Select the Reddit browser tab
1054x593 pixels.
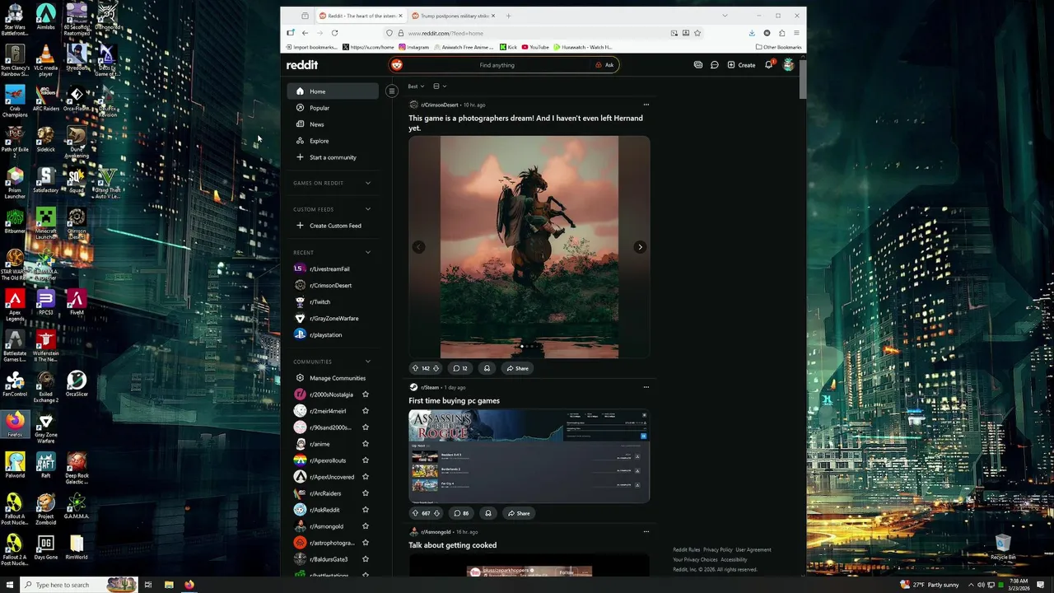[x=361, y=16]
